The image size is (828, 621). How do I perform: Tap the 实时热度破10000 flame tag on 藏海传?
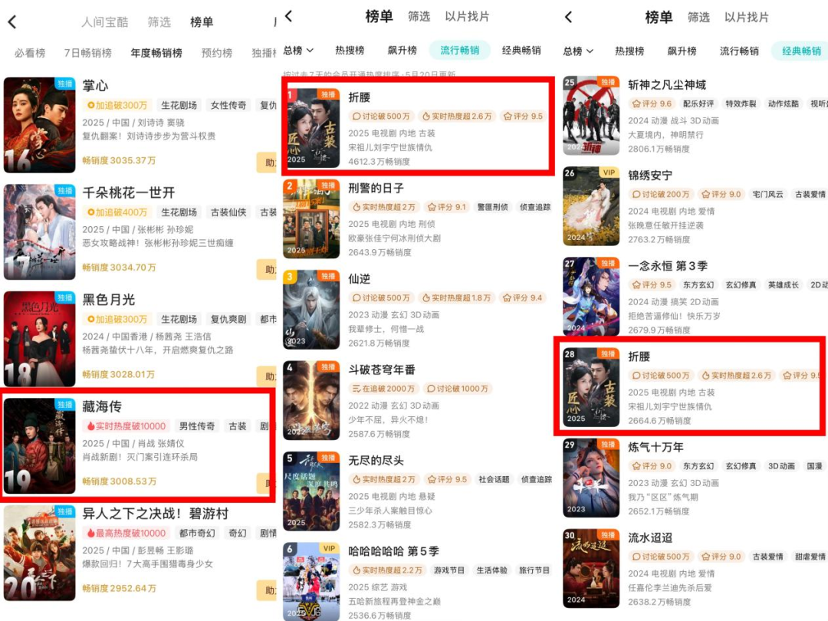point(127,426)
